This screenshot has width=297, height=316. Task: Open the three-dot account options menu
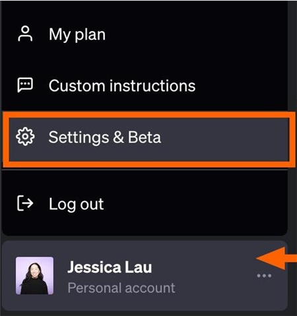[264, 276]
